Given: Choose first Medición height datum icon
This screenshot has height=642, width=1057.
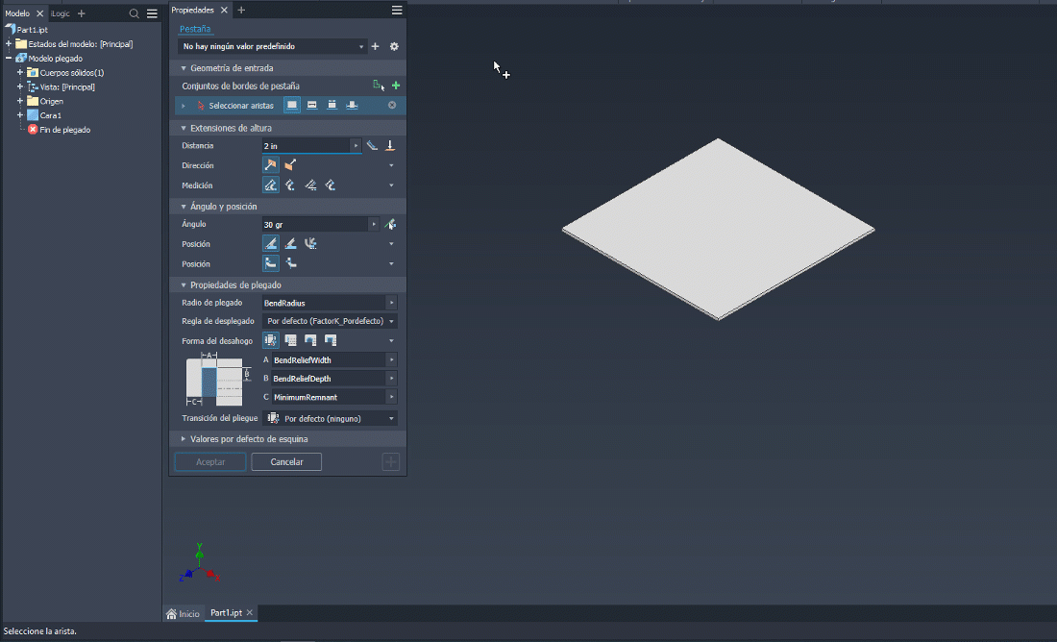Looking at the screenshot, I should click(271, 185).
